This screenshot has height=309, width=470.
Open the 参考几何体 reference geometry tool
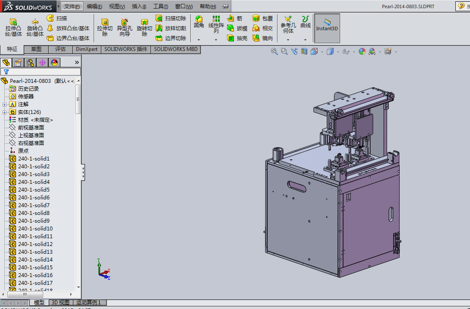(x=288, y=25)
